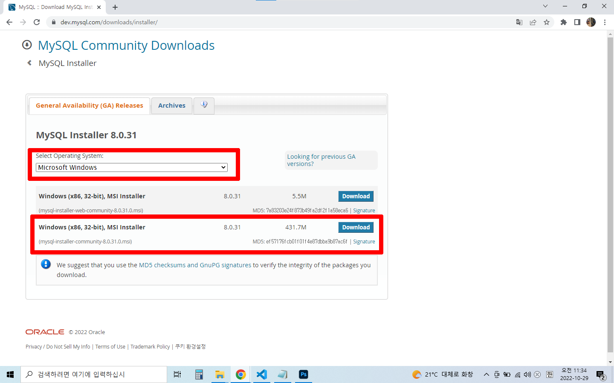Open the Privacy footer link

[x=34, y=347]
